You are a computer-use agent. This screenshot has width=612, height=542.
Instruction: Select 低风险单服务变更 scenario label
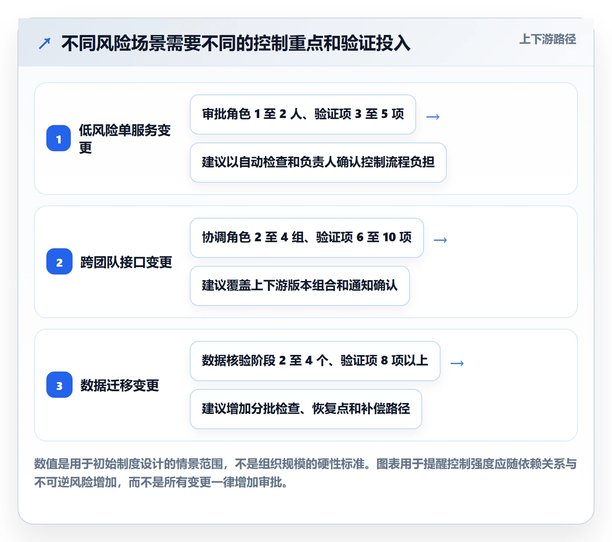coord(125,139)
